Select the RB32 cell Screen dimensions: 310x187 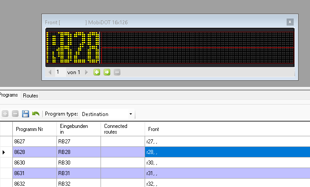[x=78, y=183]
